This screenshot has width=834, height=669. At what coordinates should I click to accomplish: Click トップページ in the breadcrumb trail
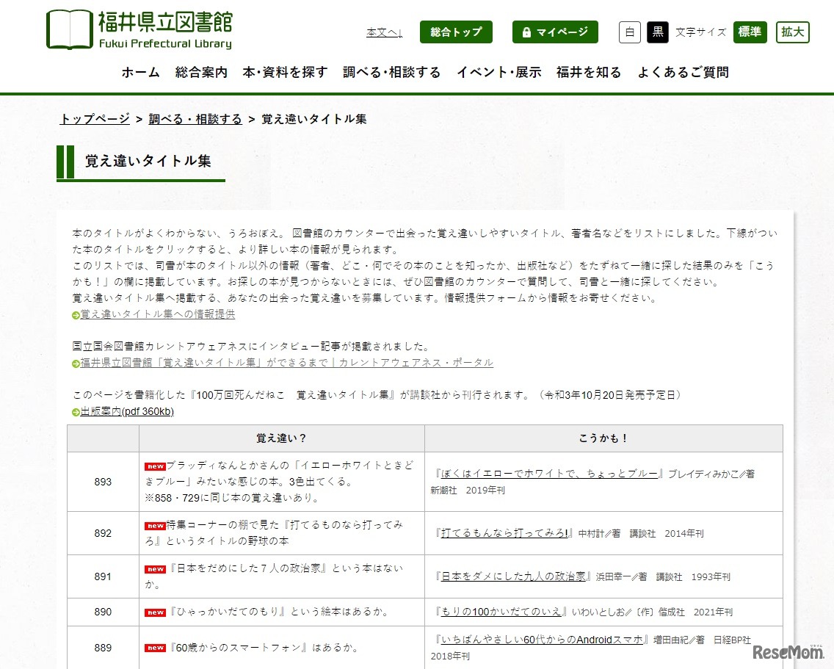point(94,117)
